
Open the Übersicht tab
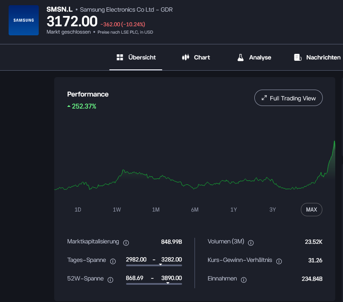click(x=136, y=57)
